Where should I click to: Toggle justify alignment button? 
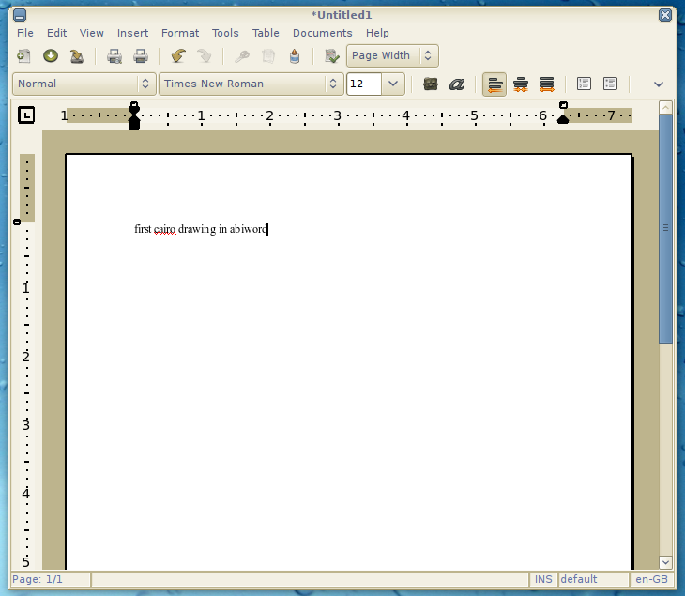(x=547, y=84)
